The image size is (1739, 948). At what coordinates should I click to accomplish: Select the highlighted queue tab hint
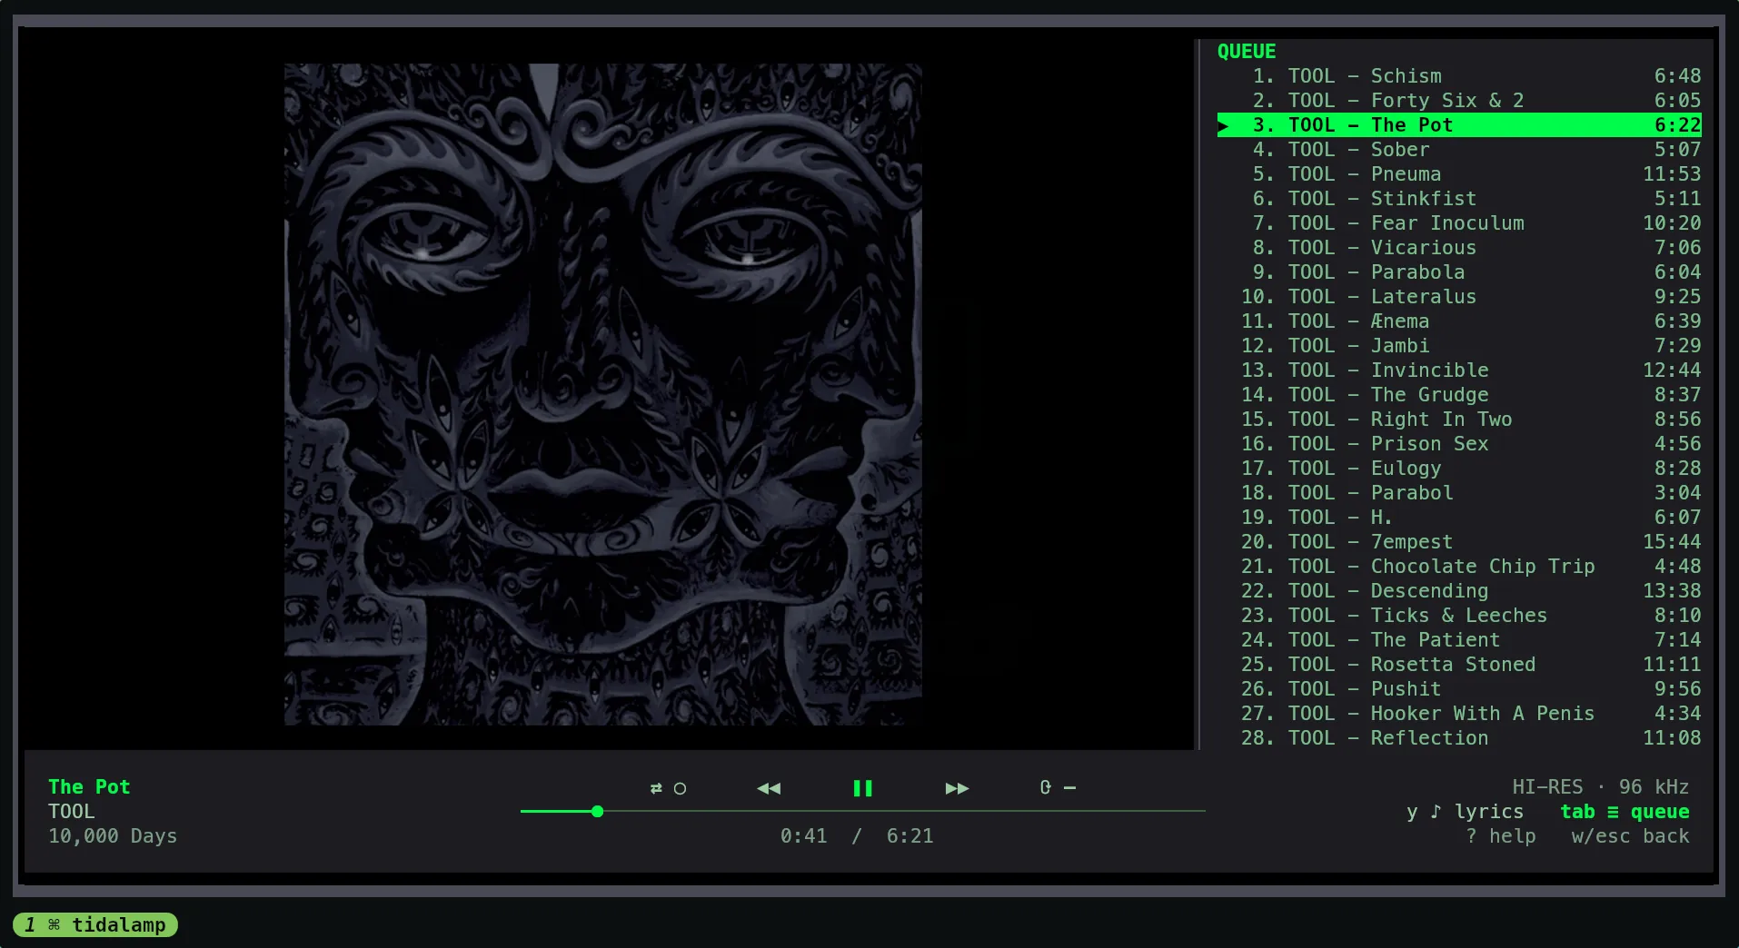click(x=1625, y=811)
